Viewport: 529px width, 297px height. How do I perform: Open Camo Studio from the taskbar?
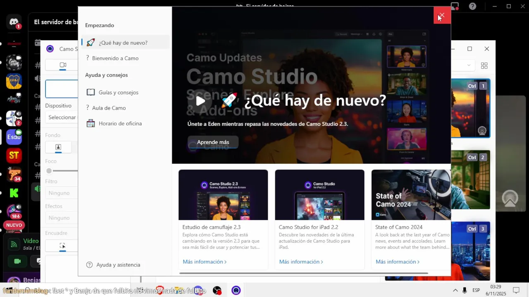click(236, 290)
